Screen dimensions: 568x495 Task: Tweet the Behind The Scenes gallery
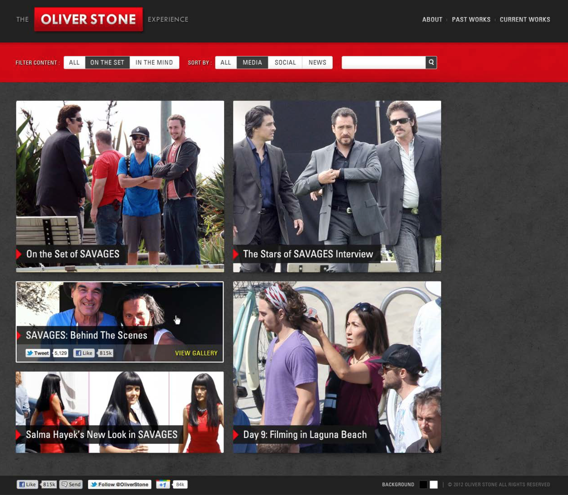point(38,353)
